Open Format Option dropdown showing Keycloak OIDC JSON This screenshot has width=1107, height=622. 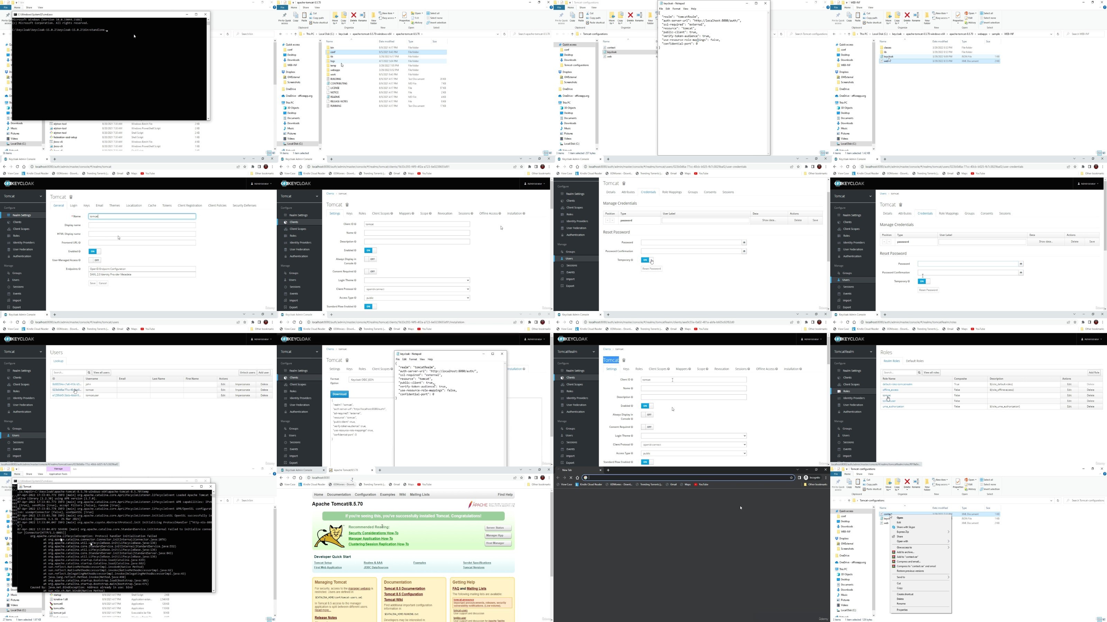pyautogui.click(x=371, y=380)
